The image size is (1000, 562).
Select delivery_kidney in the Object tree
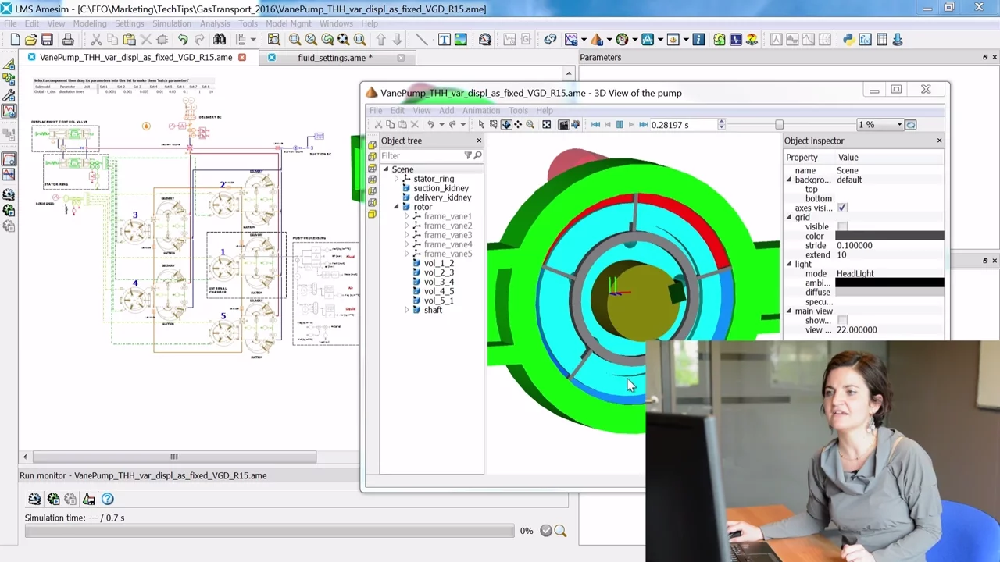442,197
